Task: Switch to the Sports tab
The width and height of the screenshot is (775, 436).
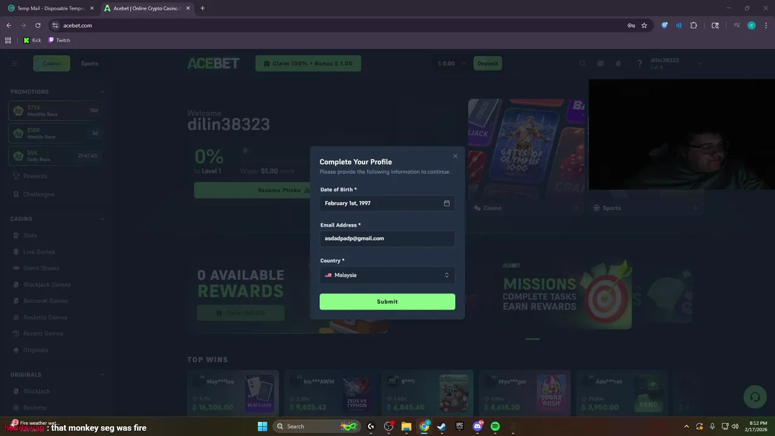Action: (90, 64)
